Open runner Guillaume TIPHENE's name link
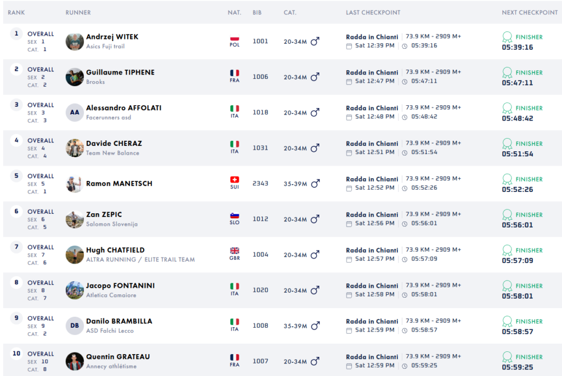The image size is (562, 376). (x=120, y=72)
